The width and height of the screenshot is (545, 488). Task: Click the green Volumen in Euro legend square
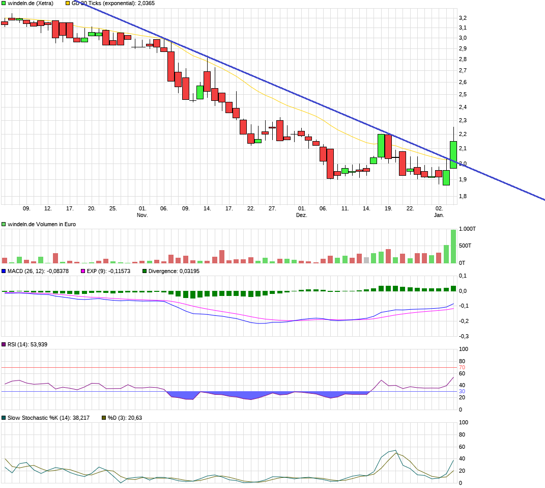[4, 224]
